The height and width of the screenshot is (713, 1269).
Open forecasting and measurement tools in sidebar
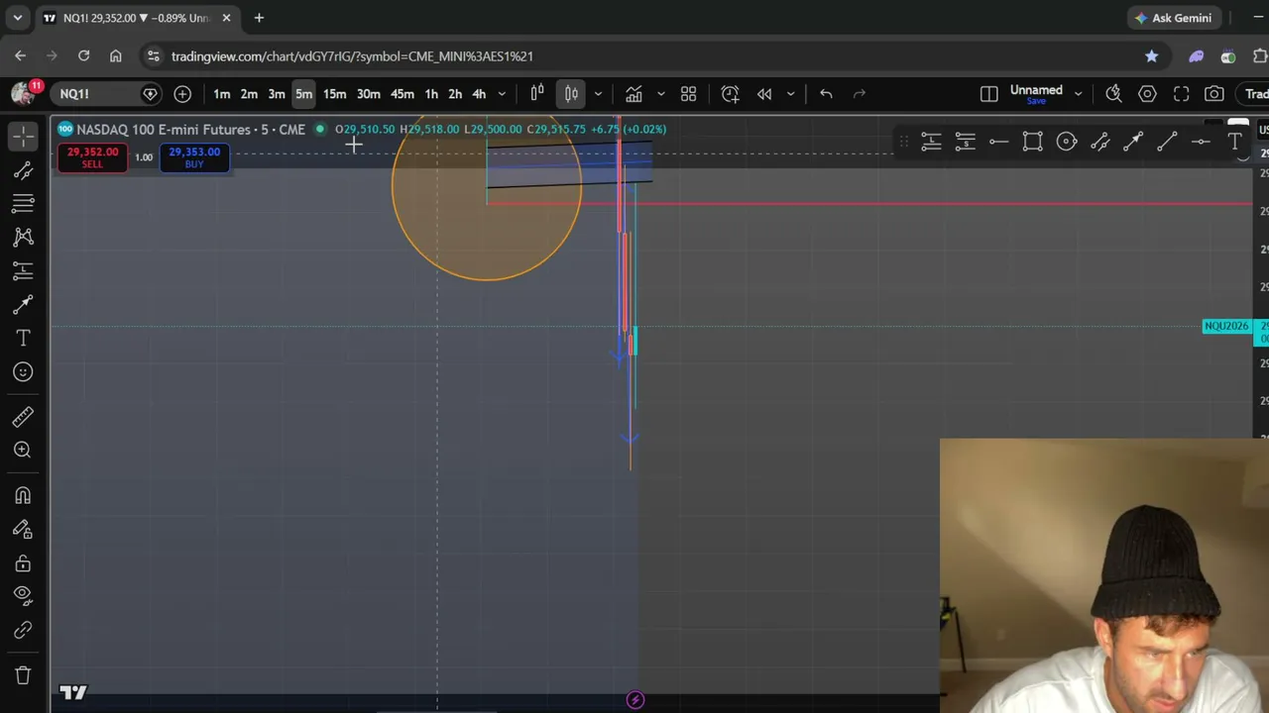click(x=23, y=271)
